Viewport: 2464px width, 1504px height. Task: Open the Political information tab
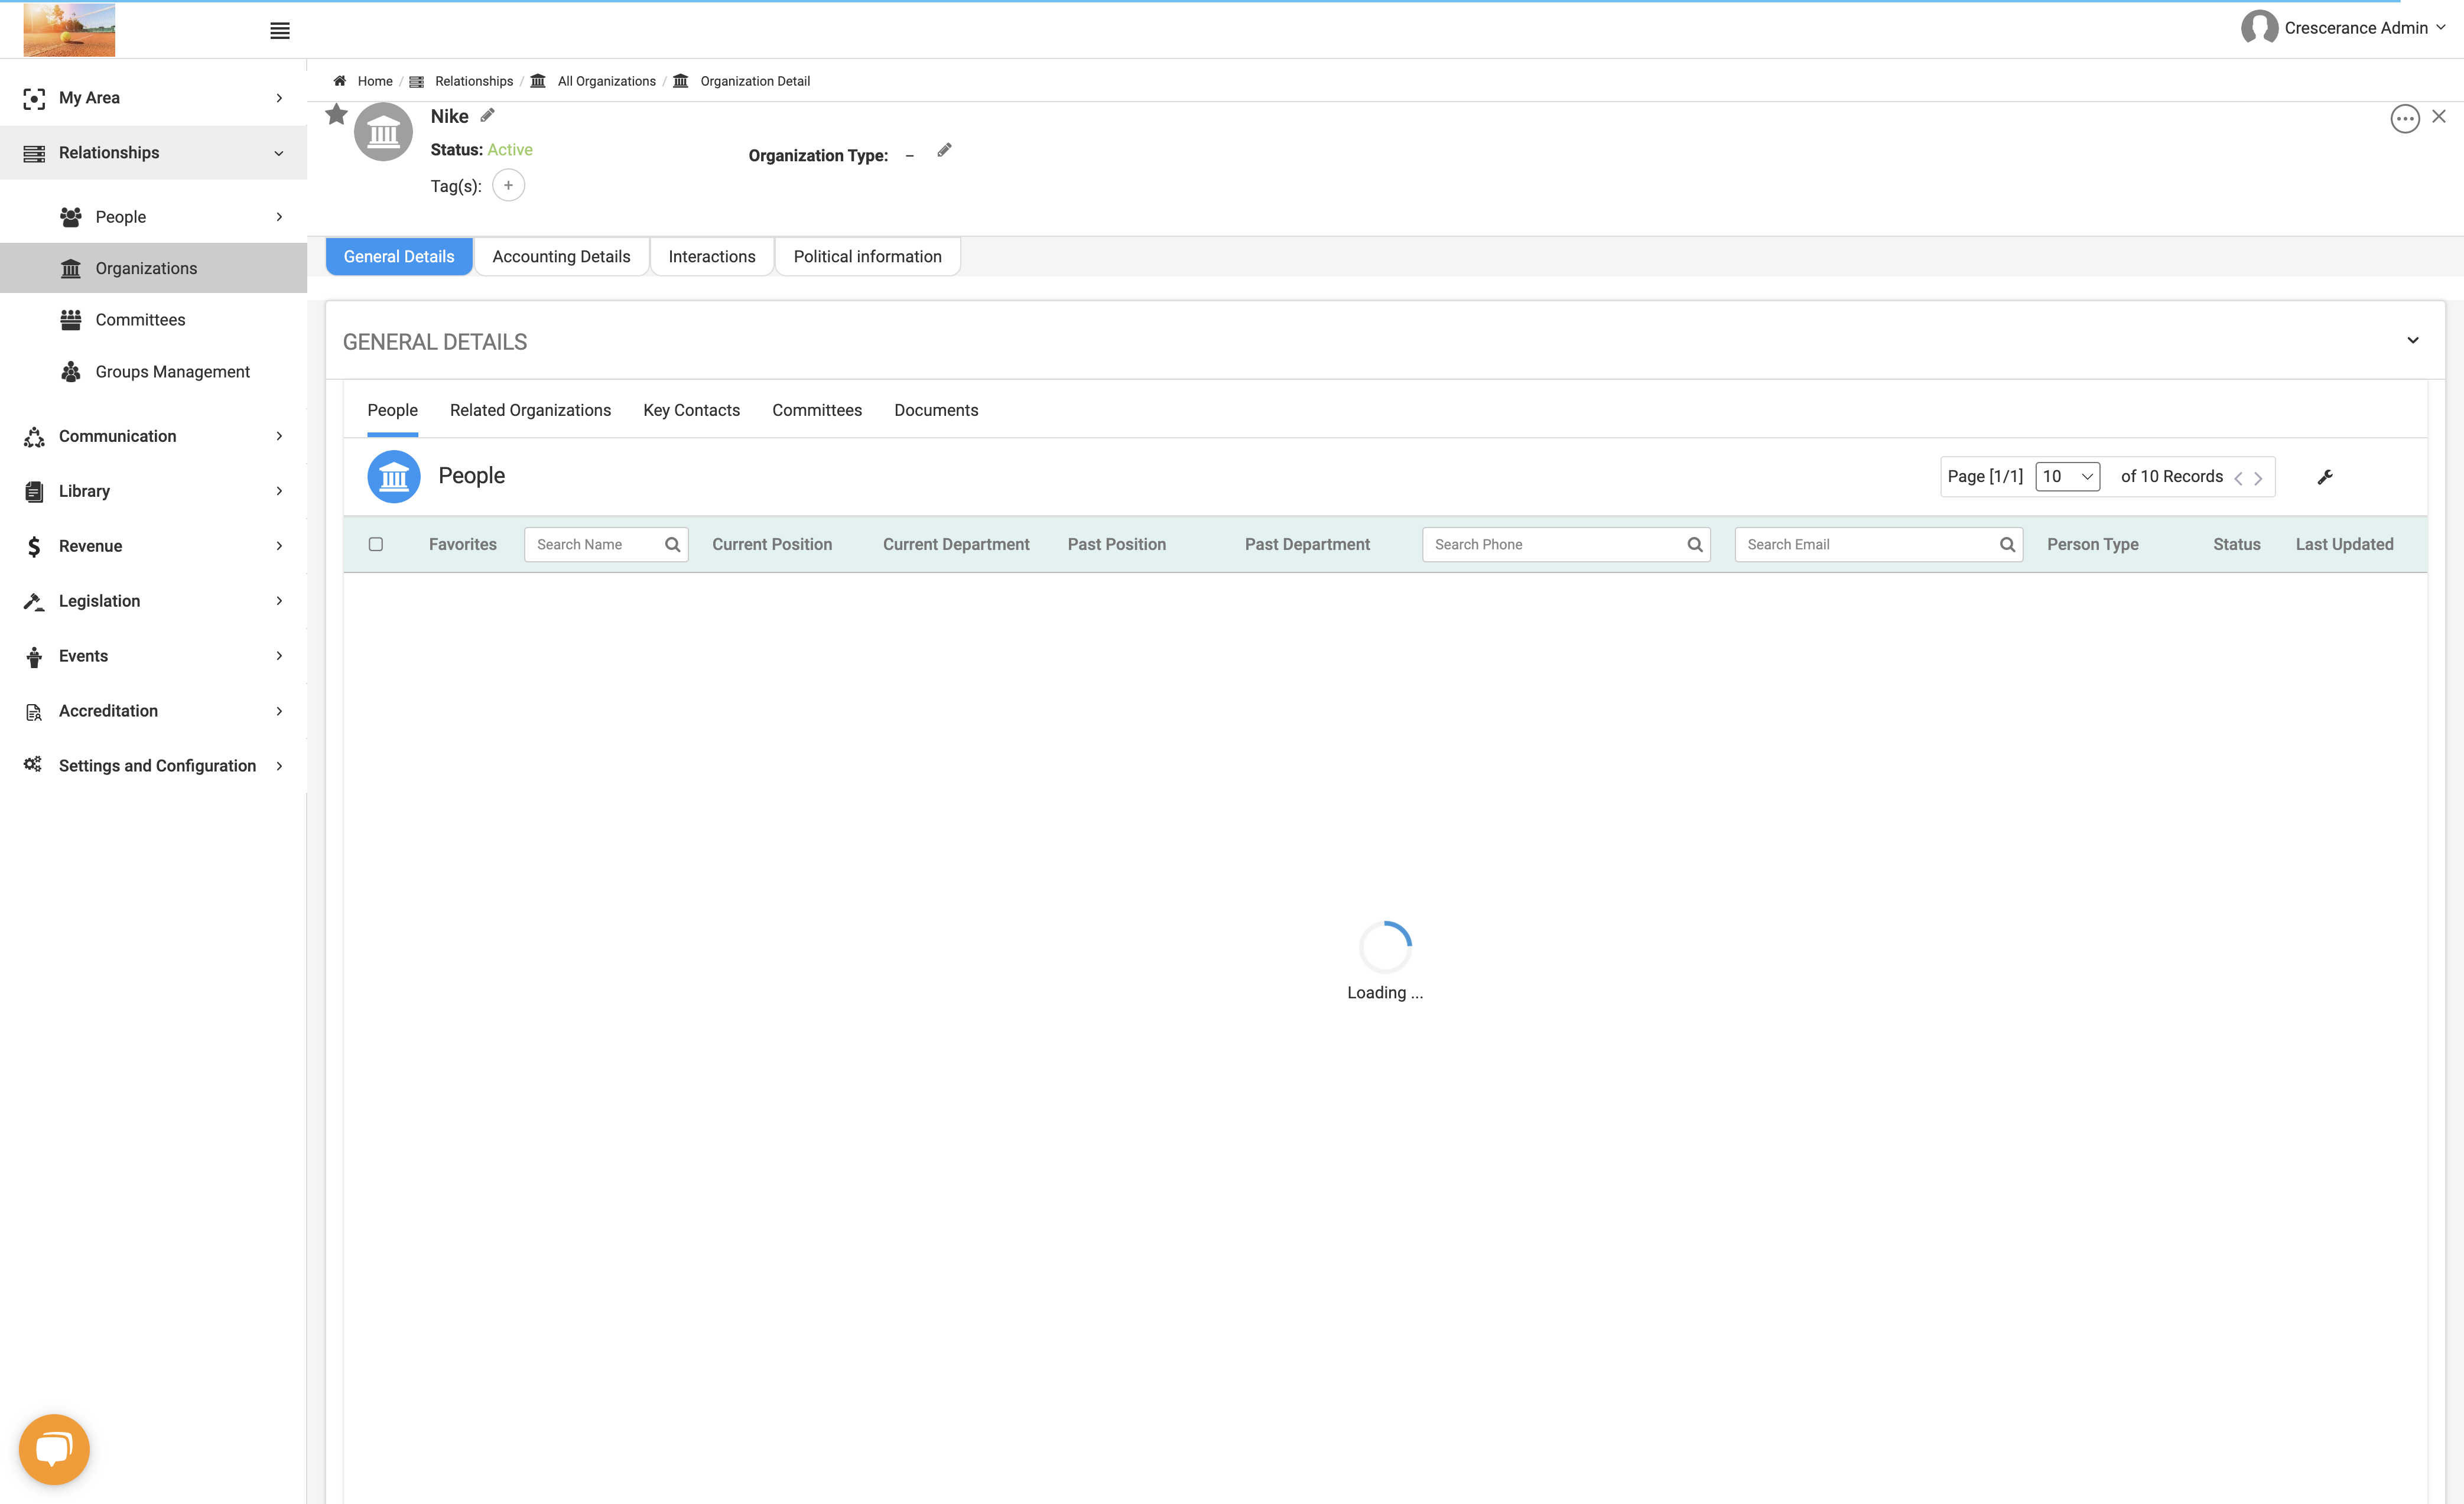867,256
